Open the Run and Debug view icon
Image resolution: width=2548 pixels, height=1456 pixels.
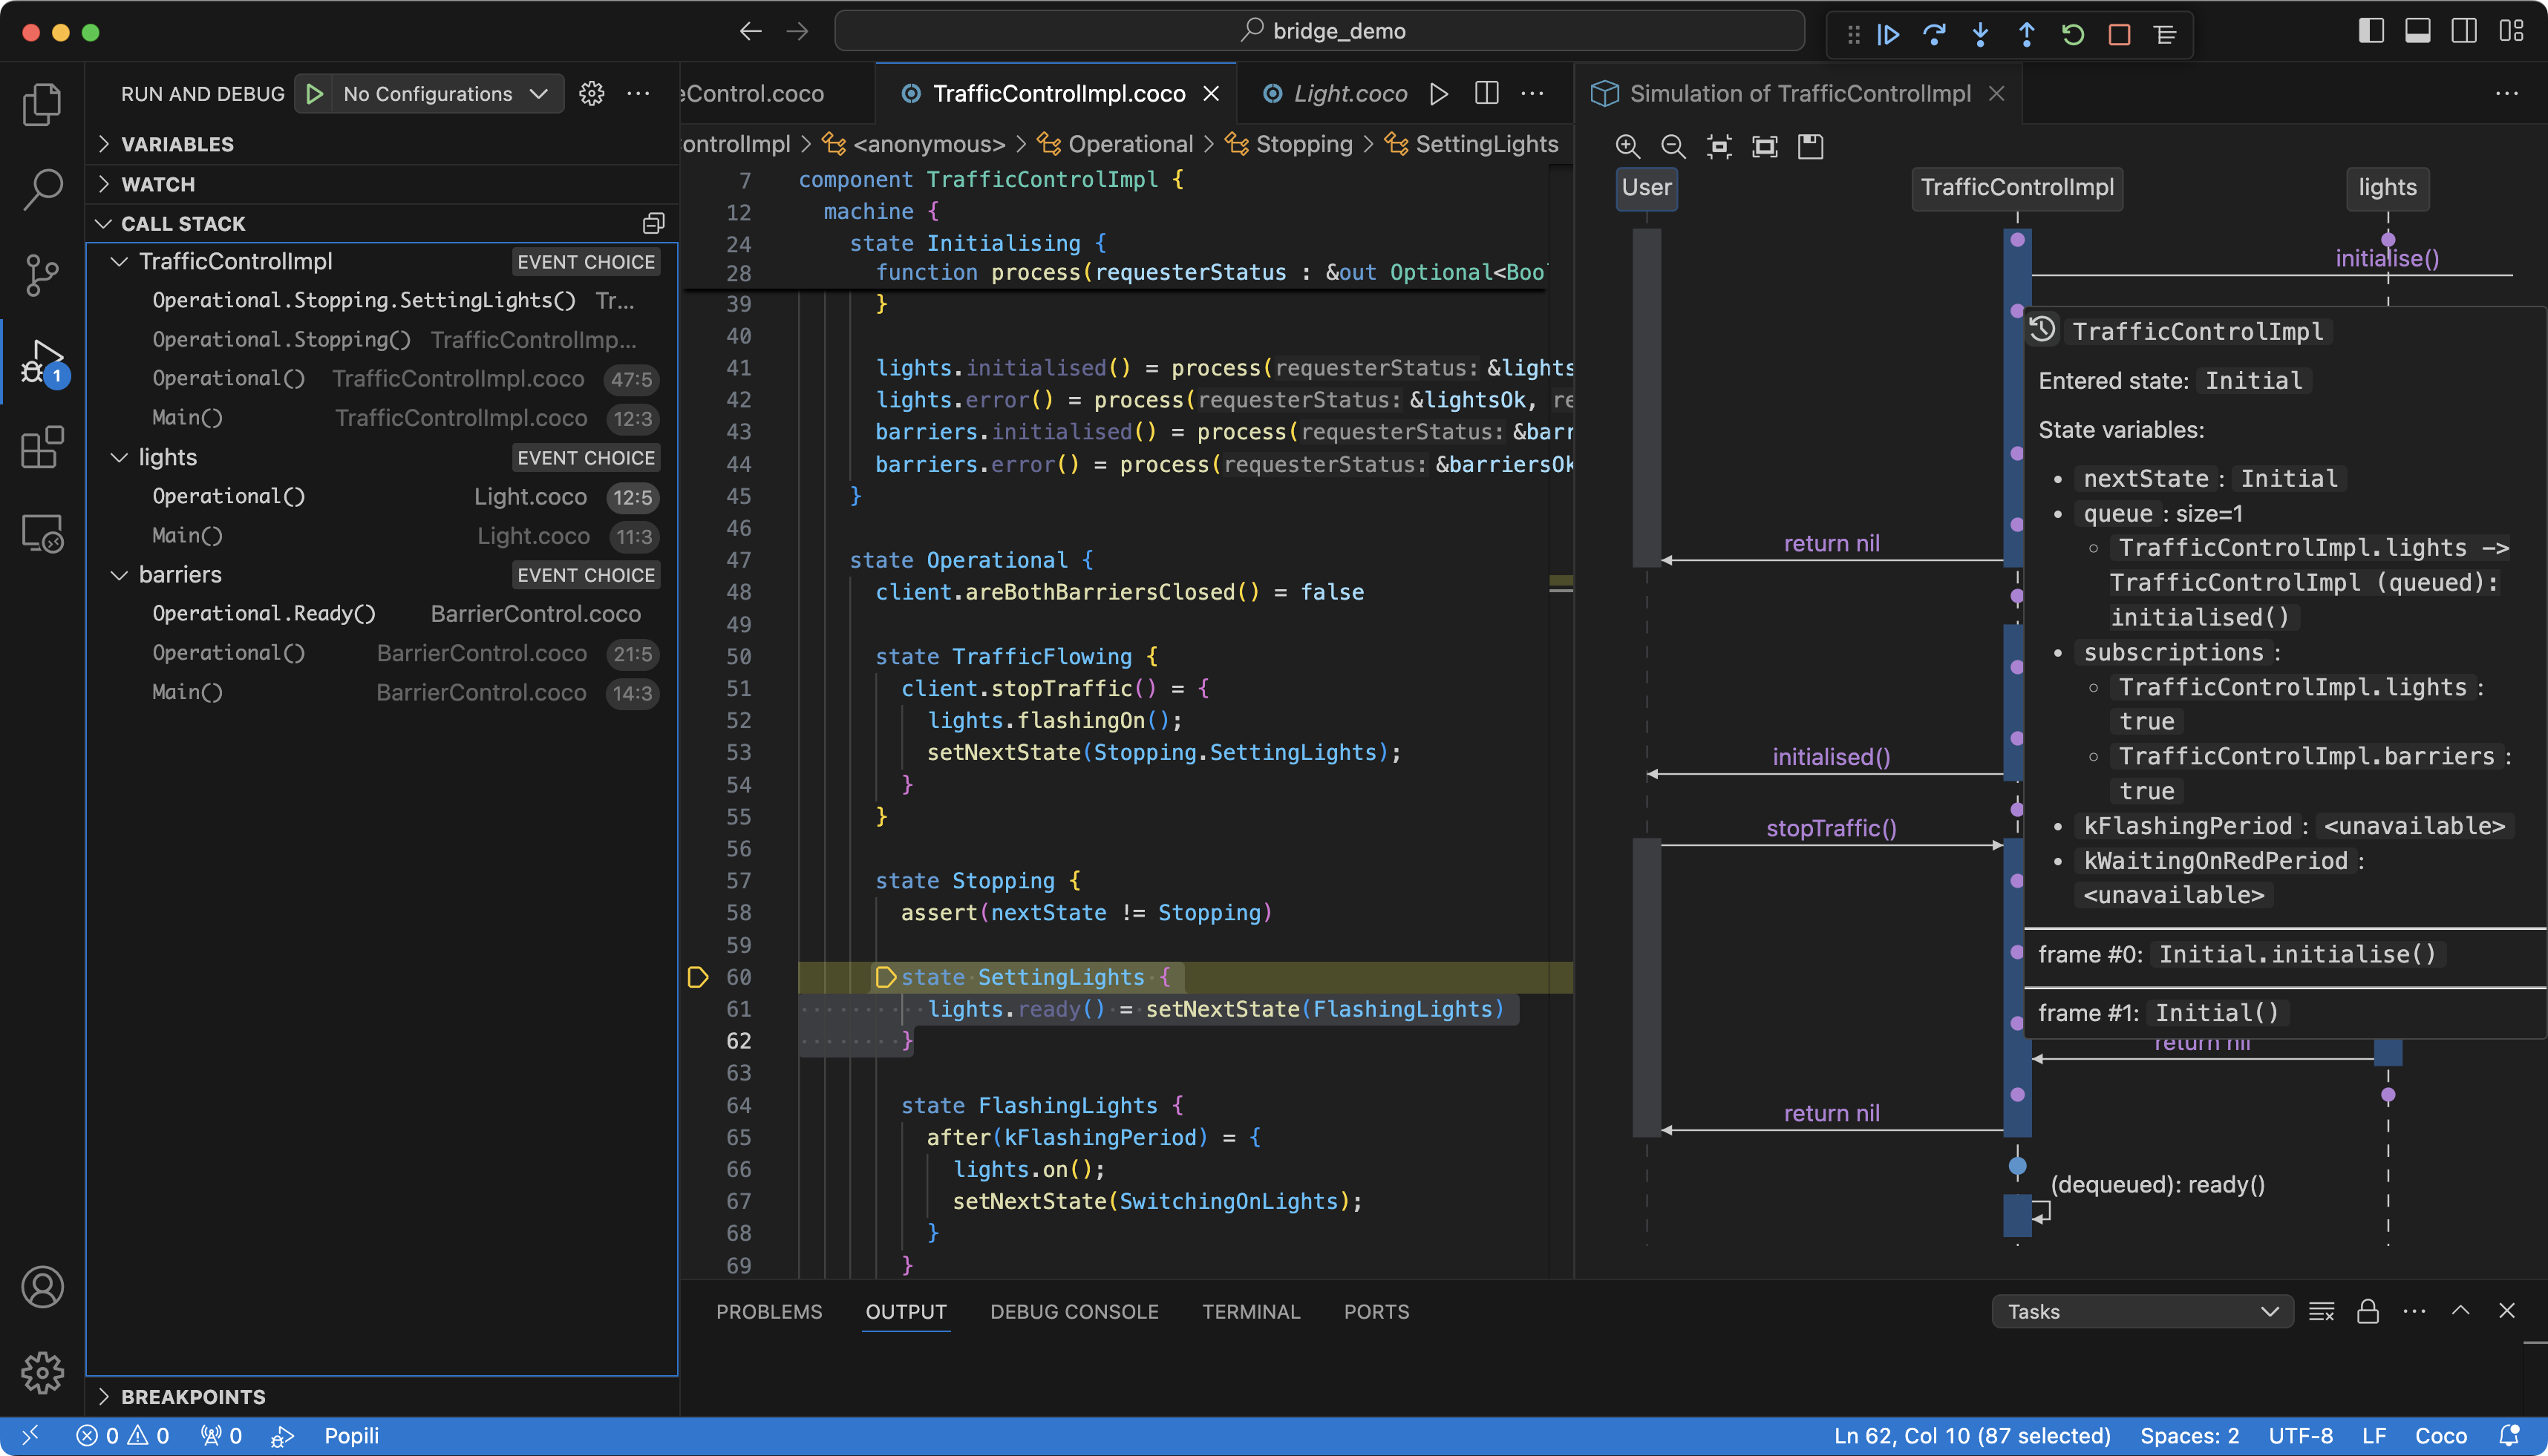tap(42, 362)
